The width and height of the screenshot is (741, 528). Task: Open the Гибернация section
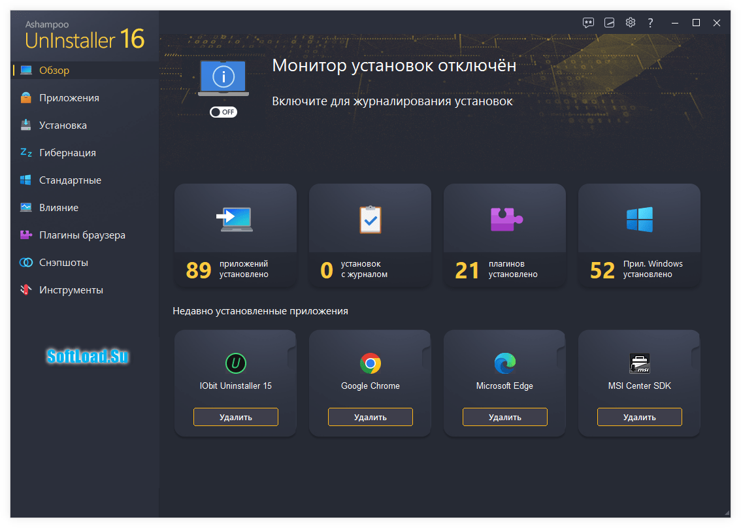(x=84, y=153)
